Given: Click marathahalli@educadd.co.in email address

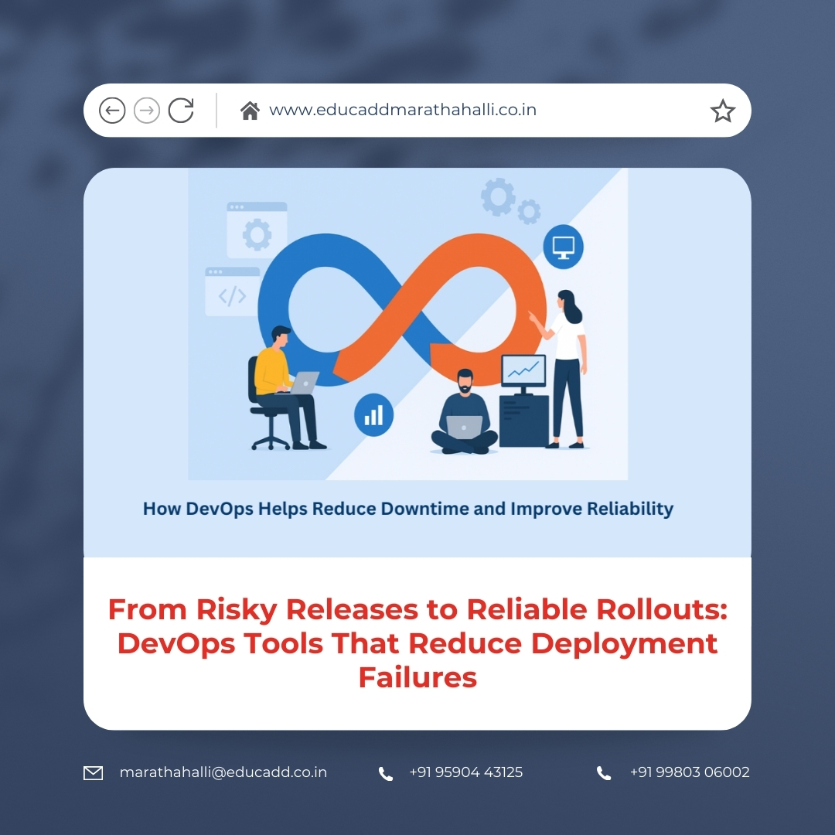Looking at the screenshot, I should 223,772.
